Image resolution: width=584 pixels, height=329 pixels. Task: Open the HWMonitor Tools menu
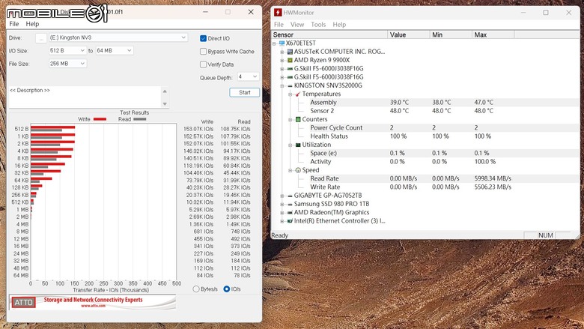(318, 25)
